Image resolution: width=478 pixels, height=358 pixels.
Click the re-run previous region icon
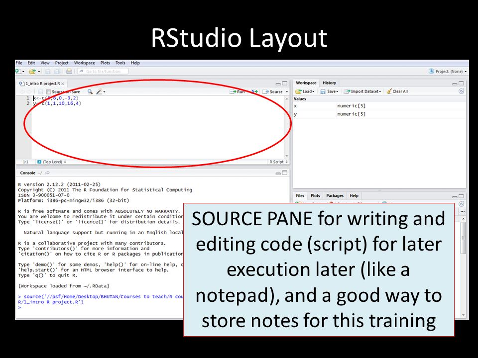(x=254, y=91)
